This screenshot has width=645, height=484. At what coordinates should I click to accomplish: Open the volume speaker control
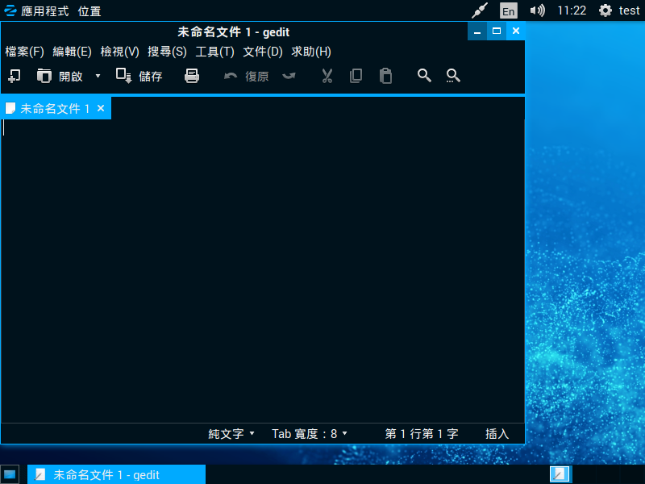[537, 10]
